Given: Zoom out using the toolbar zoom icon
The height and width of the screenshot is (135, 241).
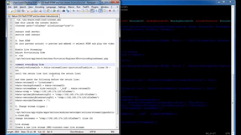Looking at the screenshot, I should (x=78, y=11).
